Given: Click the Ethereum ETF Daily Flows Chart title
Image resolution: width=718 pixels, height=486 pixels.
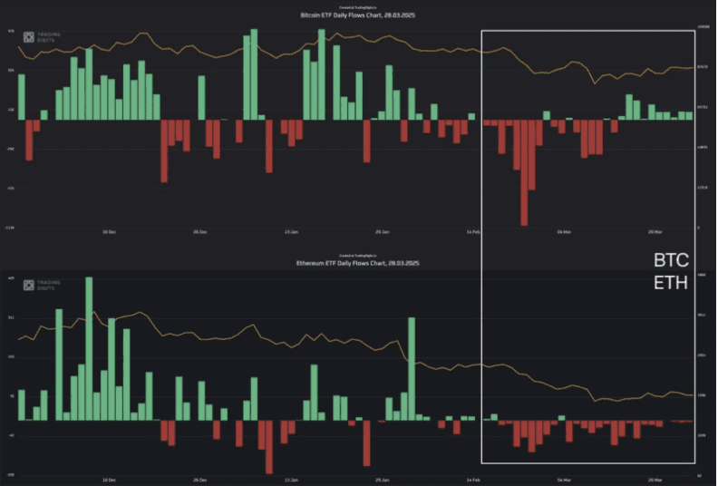Looking at the screenshot, I should 357,263.
